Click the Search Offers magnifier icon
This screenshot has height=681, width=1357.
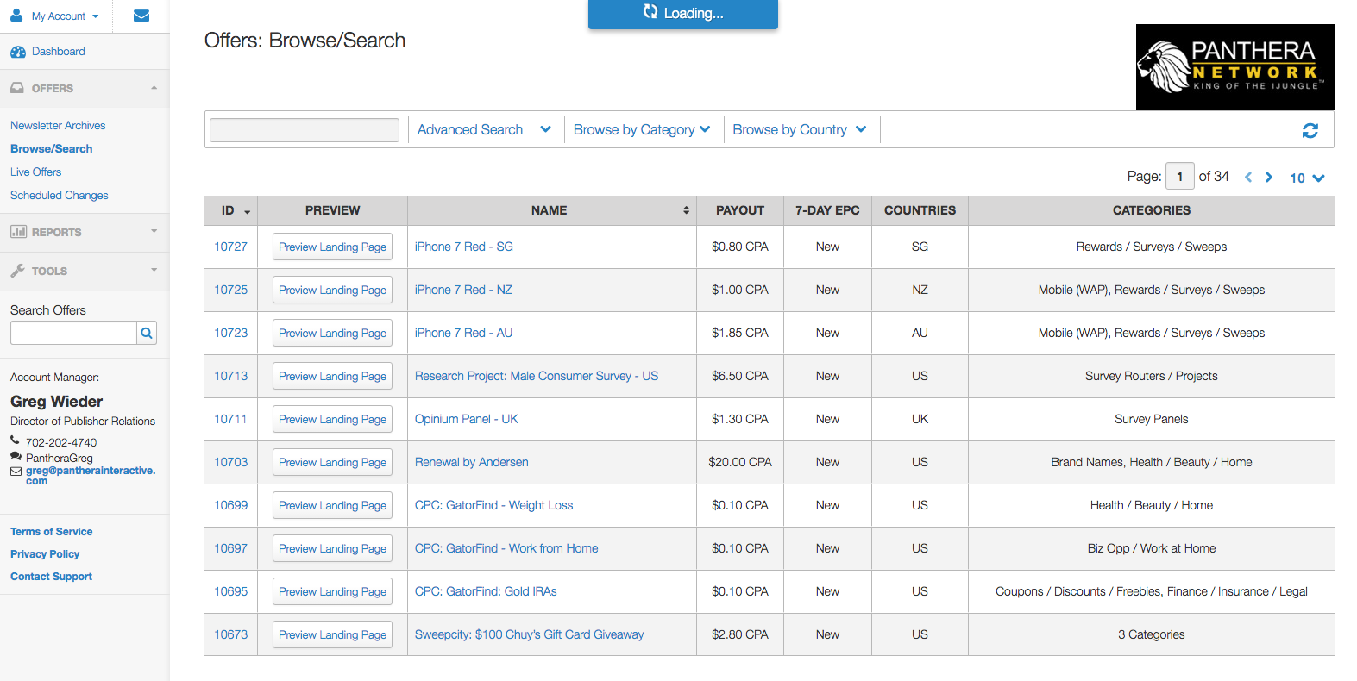(147, 333)
